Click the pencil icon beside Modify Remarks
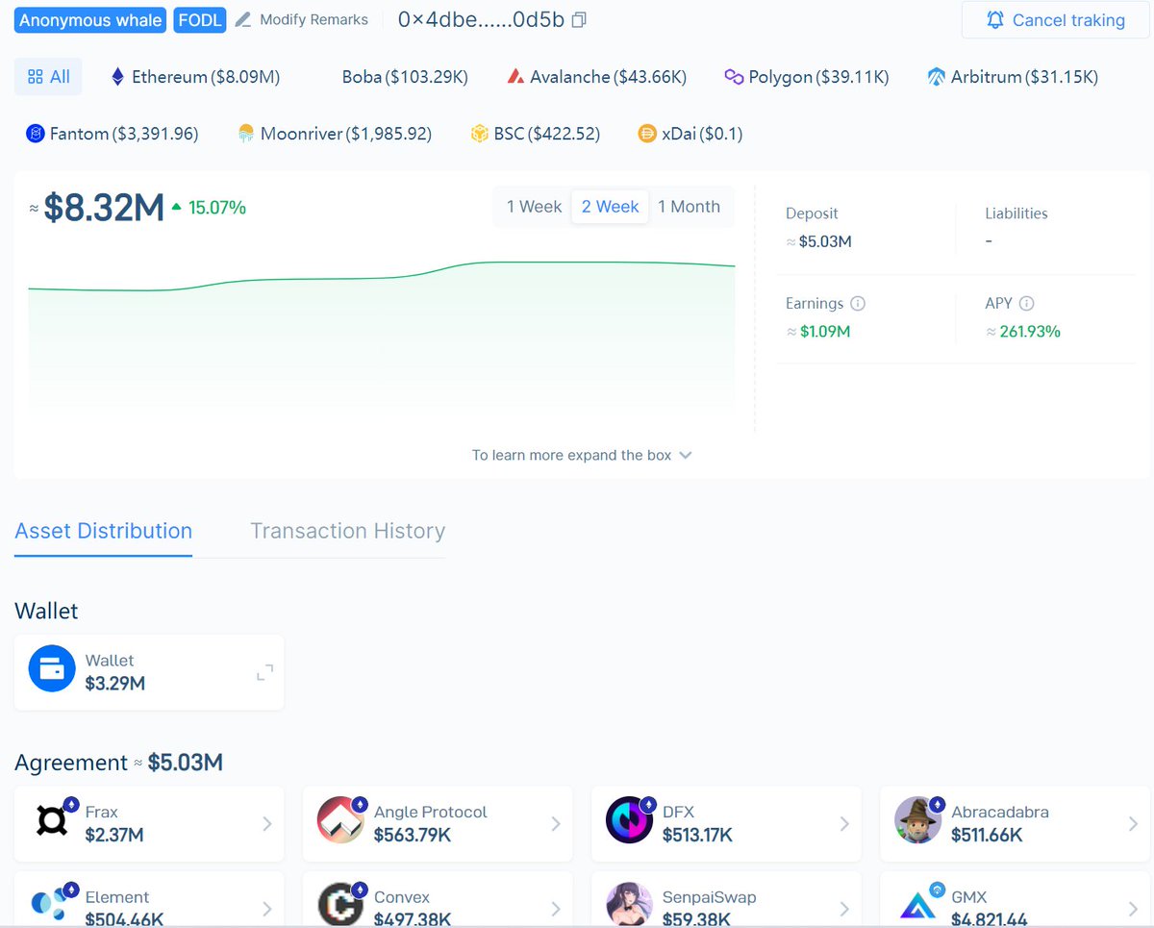 click(x=243, y=19)
